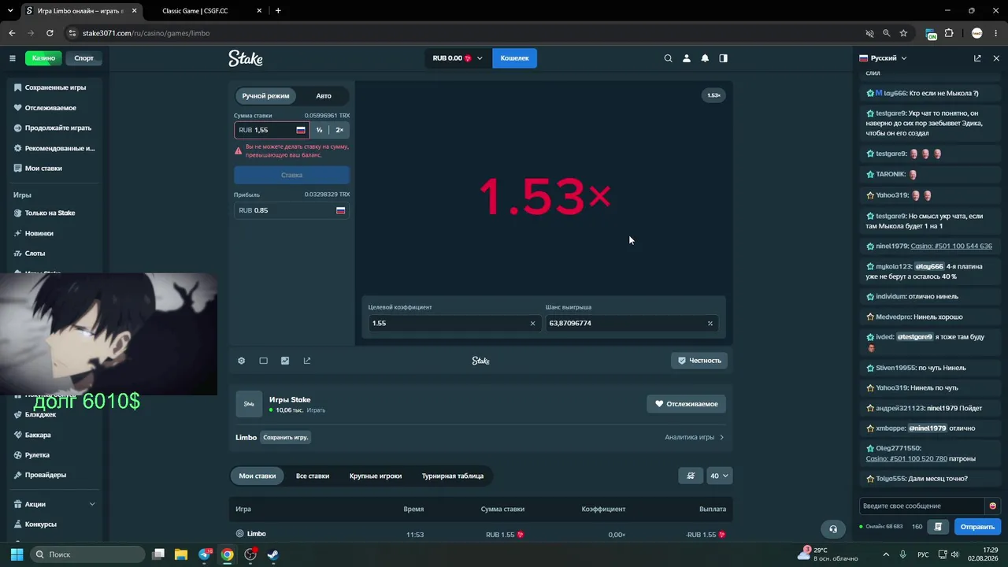Viewport: 1008px width, 567px height.
Task: Switch Limbo game to theater mode
Action: click(x=264, y=361)
